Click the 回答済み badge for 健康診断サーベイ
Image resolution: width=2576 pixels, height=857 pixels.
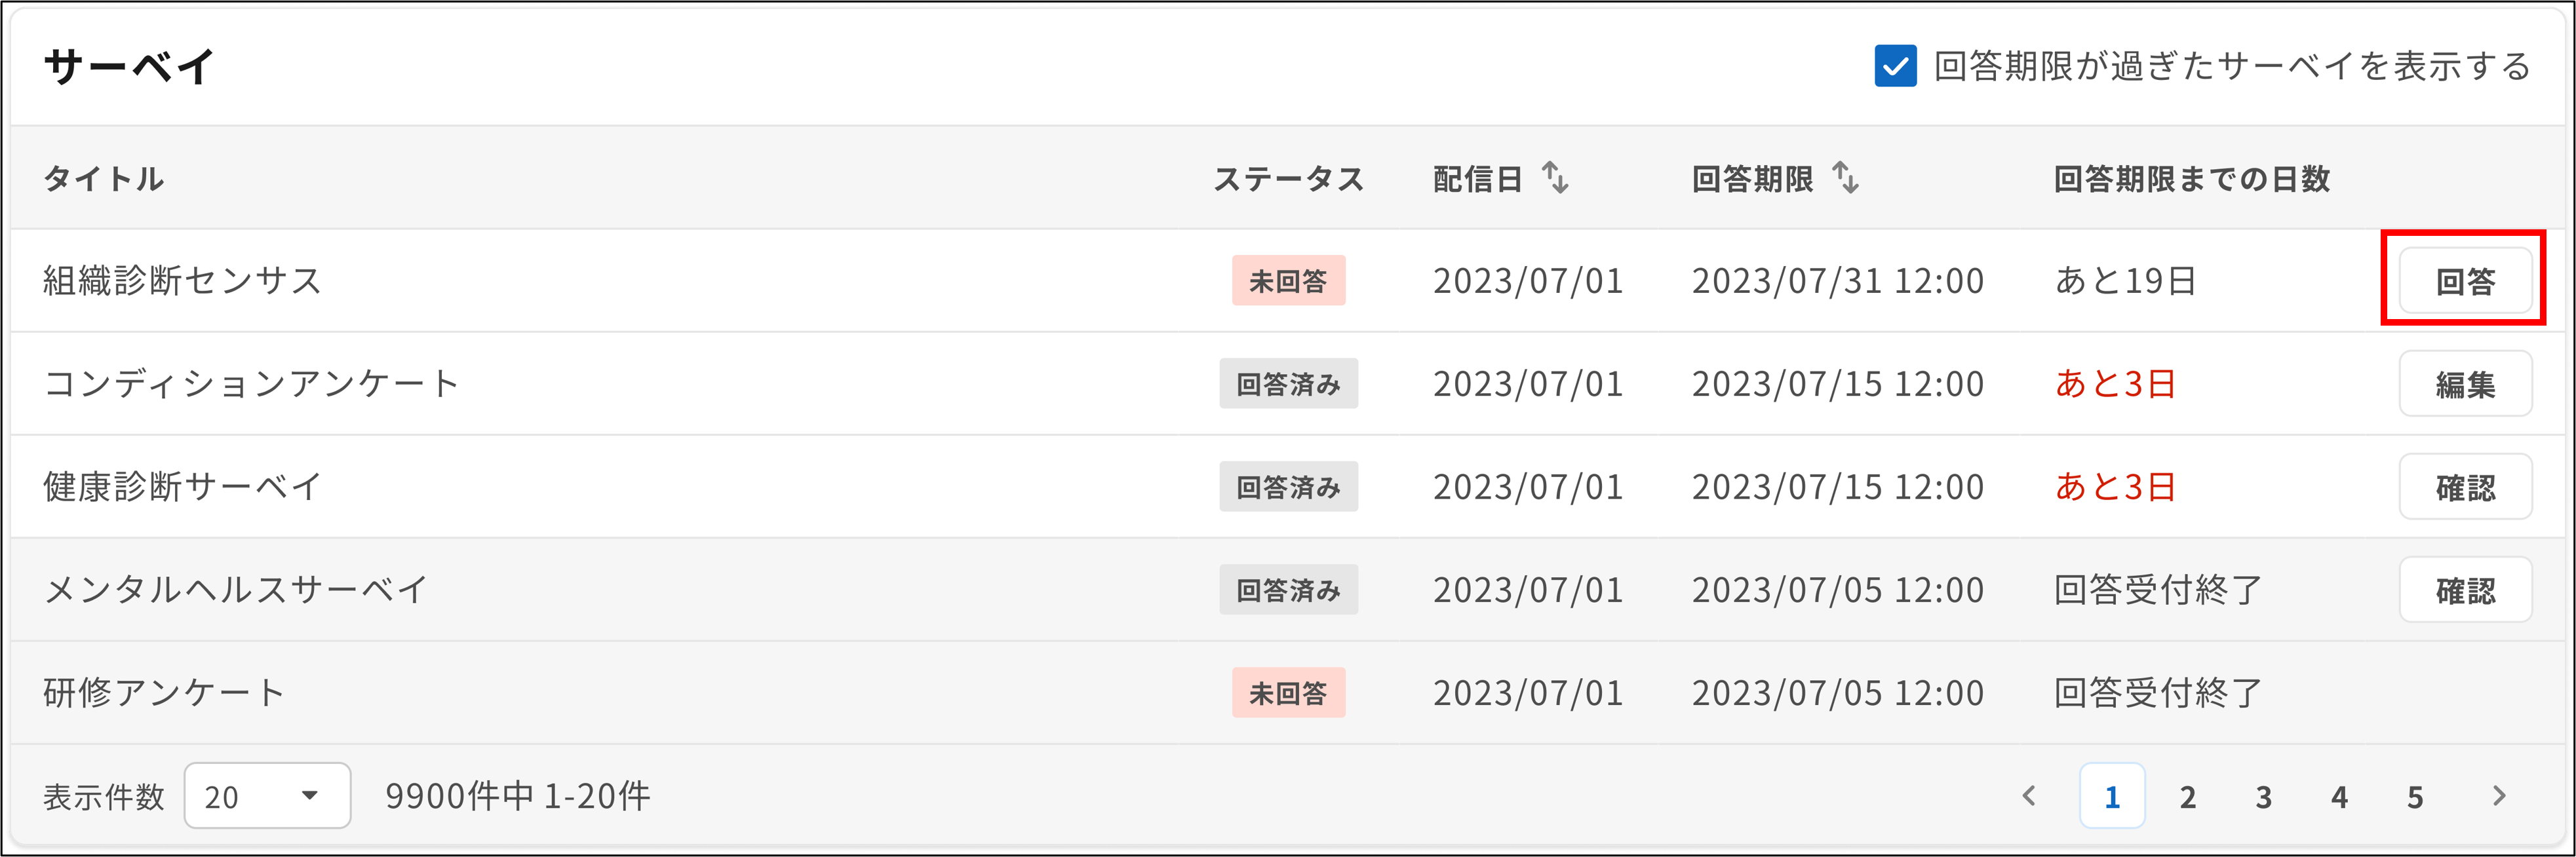point(1288,486)
